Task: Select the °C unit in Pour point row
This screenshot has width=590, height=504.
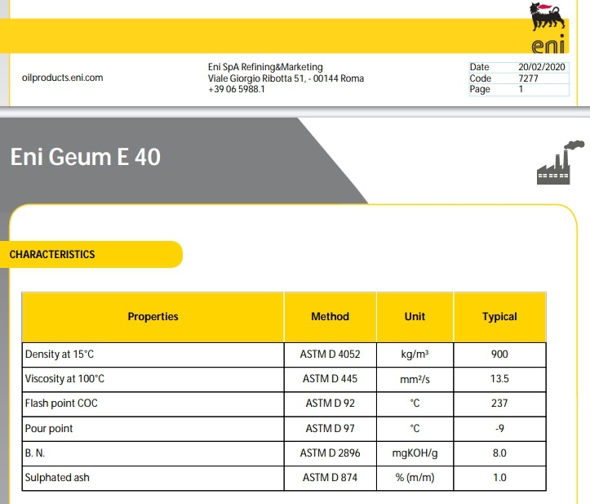Action: click(x=415, y=429)
